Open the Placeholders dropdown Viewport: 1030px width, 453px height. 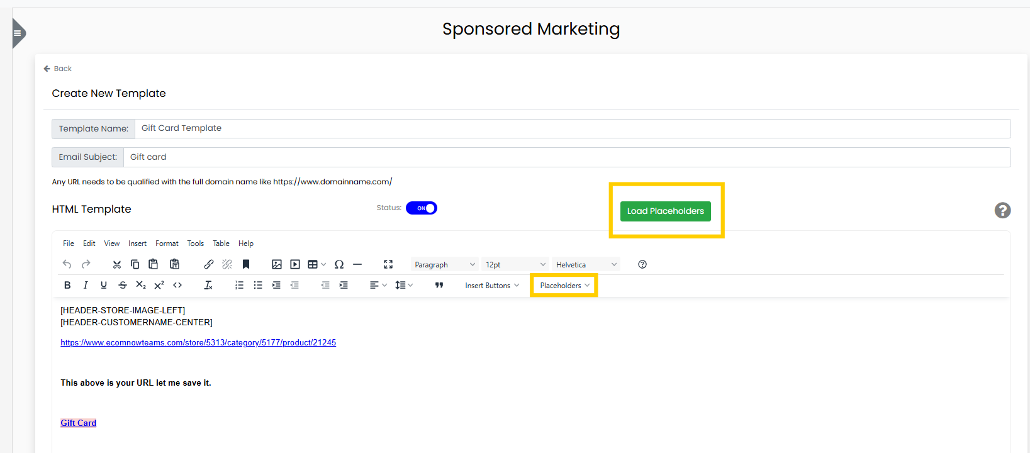pos(564,286)
